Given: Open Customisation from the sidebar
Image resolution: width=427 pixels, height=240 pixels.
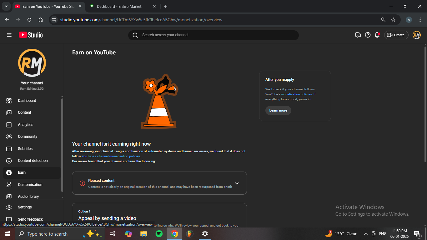Looking at the screenshot, I should point(30,185).
